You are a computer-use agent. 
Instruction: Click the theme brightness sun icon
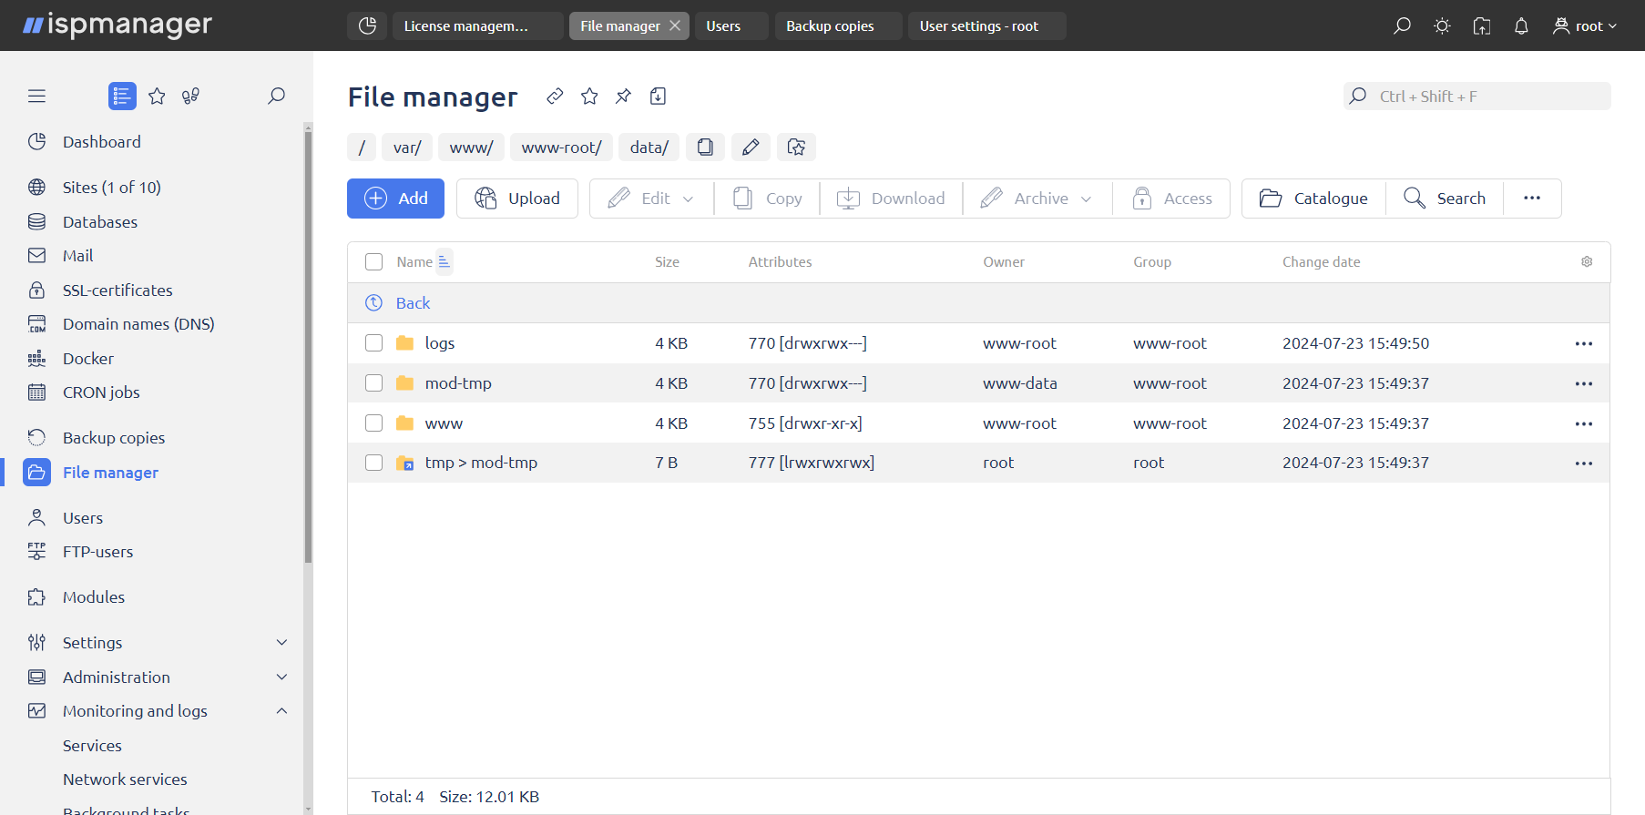[x=1442, y=26]
